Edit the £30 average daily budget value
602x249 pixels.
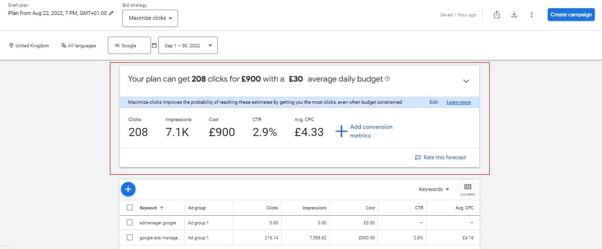coord(296,79)
